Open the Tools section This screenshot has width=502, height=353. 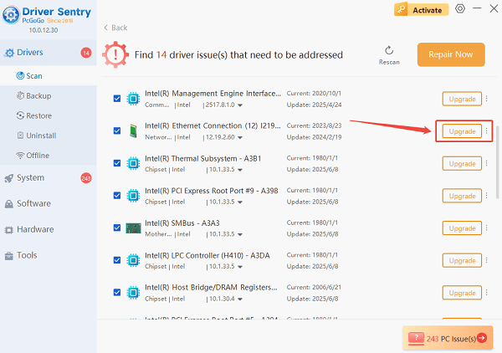pyautogui.click(x=27, y=255)
